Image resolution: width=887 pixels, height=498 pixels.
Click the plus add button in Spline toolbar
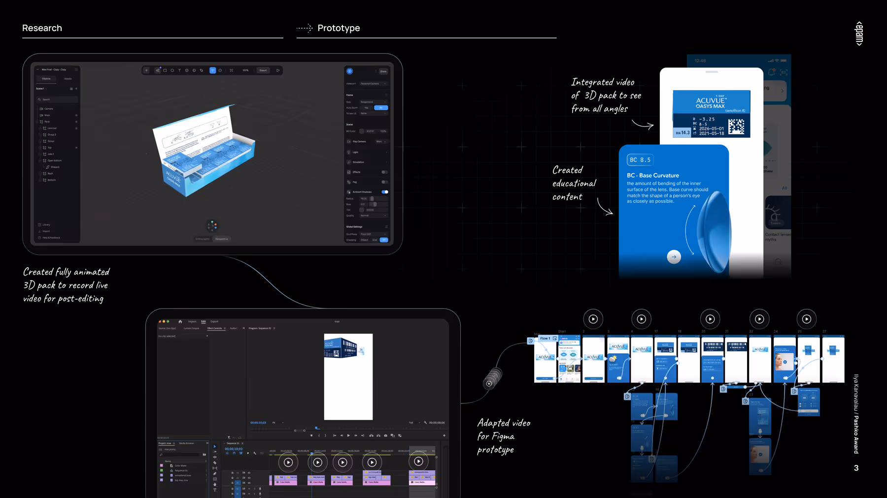point(146,70)
